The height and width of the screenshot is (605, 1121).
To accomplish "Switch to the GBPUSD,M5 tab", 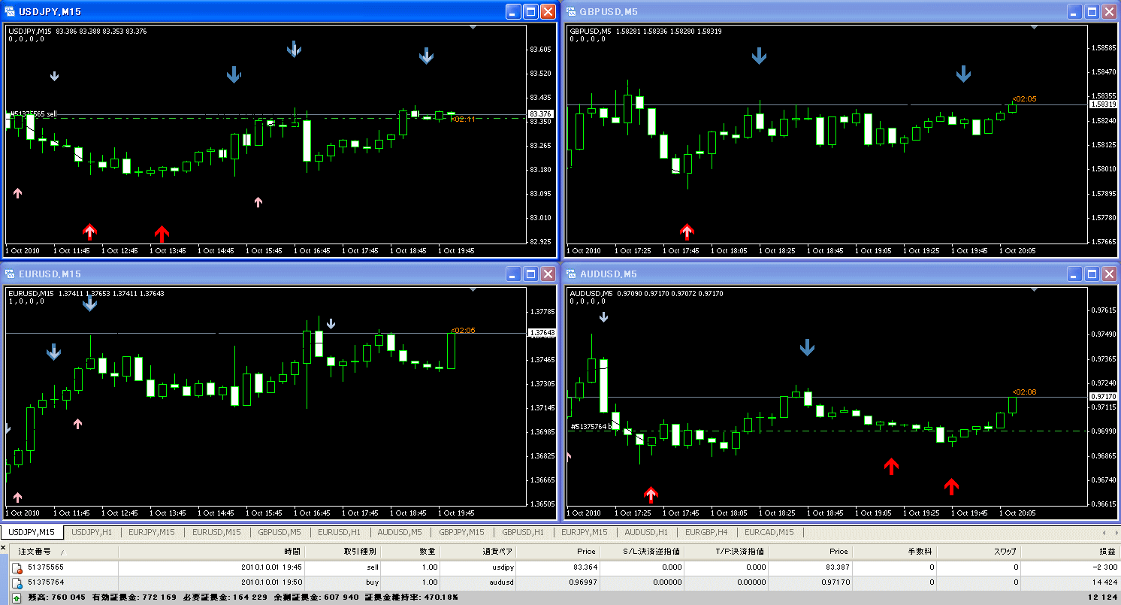I will 279,532.
